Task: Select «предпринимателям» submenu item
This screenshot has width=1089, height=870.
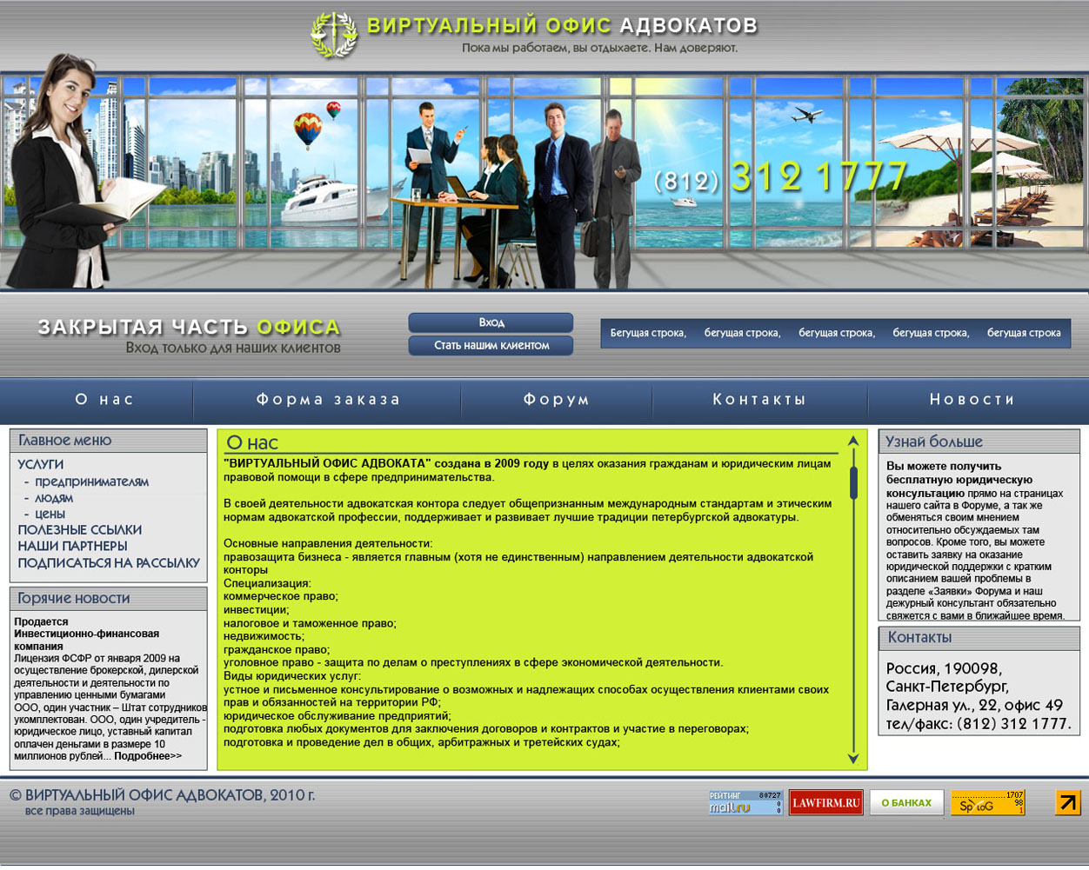Action: coord(91,481)
